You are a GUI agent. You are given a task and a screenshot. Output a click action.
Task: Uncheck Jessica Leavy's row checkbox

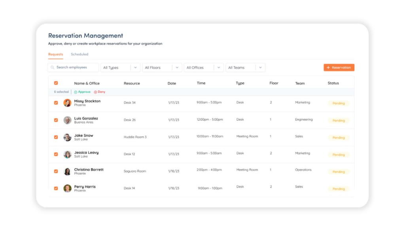pyautogui.click(x=56, y=154)
